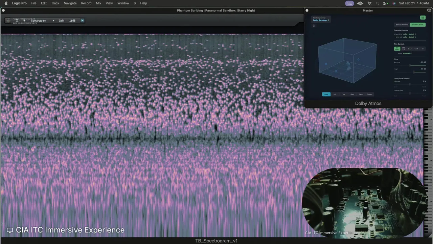
Task: Select the 5.1.4 trim control option
Action: pyautogui.click(x=416, y=48)
